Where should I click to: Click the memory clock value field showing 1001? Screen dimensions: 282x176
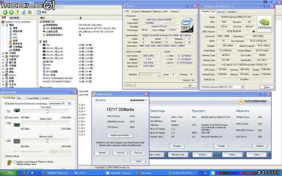pyautogui.click(x=9, y=141)
